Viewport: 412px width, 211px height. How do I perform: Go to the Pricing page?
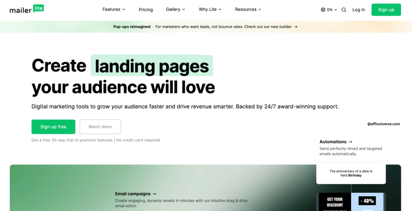click(x=146, y=10)
